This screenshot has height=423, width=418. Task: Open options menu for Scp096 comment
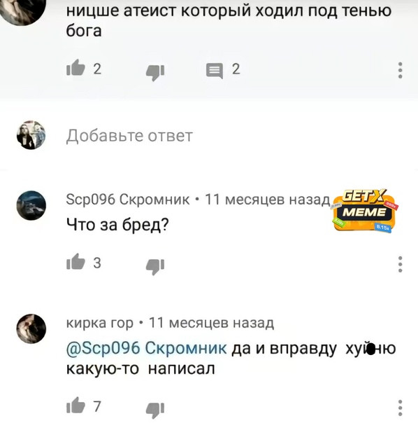(401, 265)
